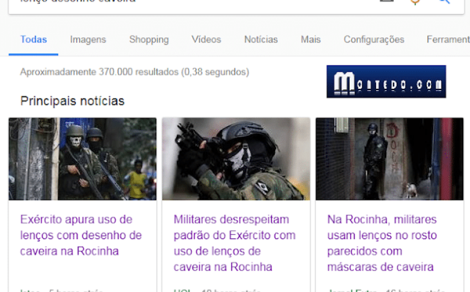
Task: Open headline "Na Rocinha, militares usam lenços"
Action: 382,243
